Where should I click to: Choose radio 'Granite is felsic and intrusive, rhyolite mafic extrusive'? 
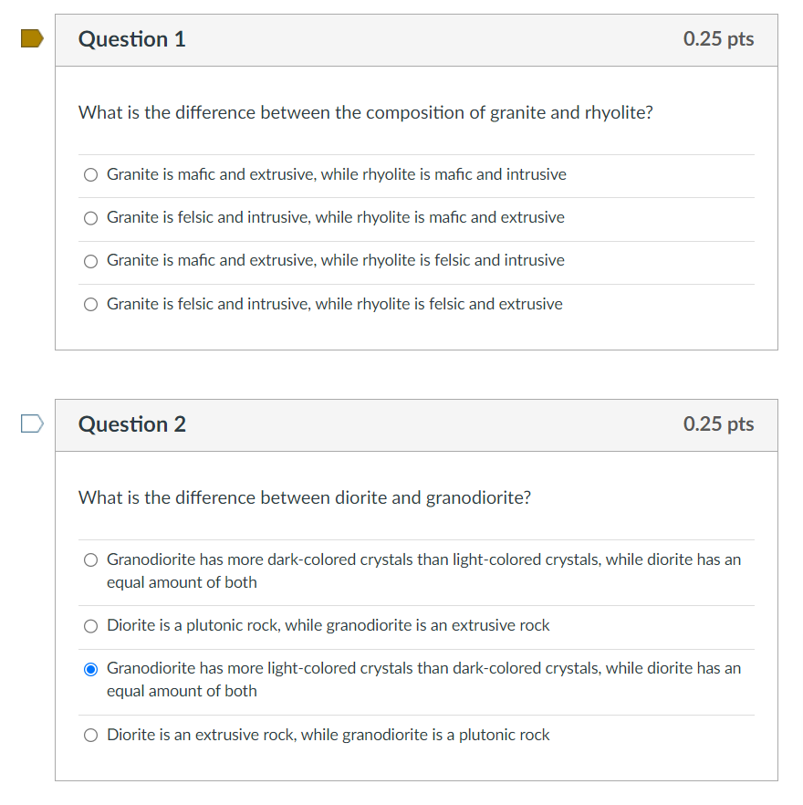(90, 218)
